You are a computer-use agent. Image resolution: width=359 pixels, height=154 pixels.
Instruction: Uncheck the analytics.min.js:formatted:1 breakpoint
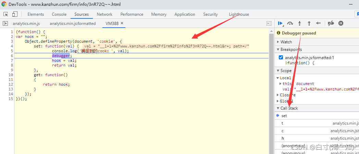click(x=281, y=57)
